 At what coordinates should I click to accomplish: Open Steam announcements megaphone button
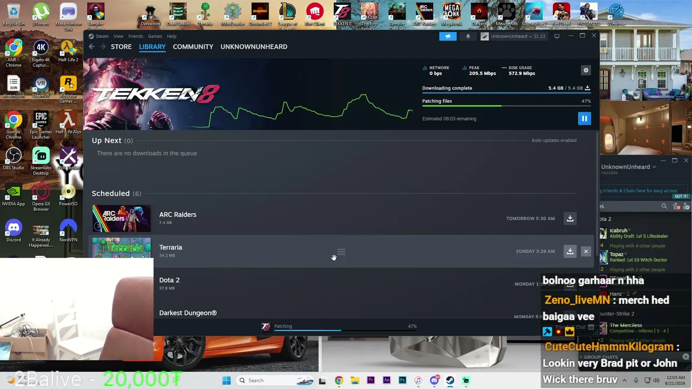448,36
